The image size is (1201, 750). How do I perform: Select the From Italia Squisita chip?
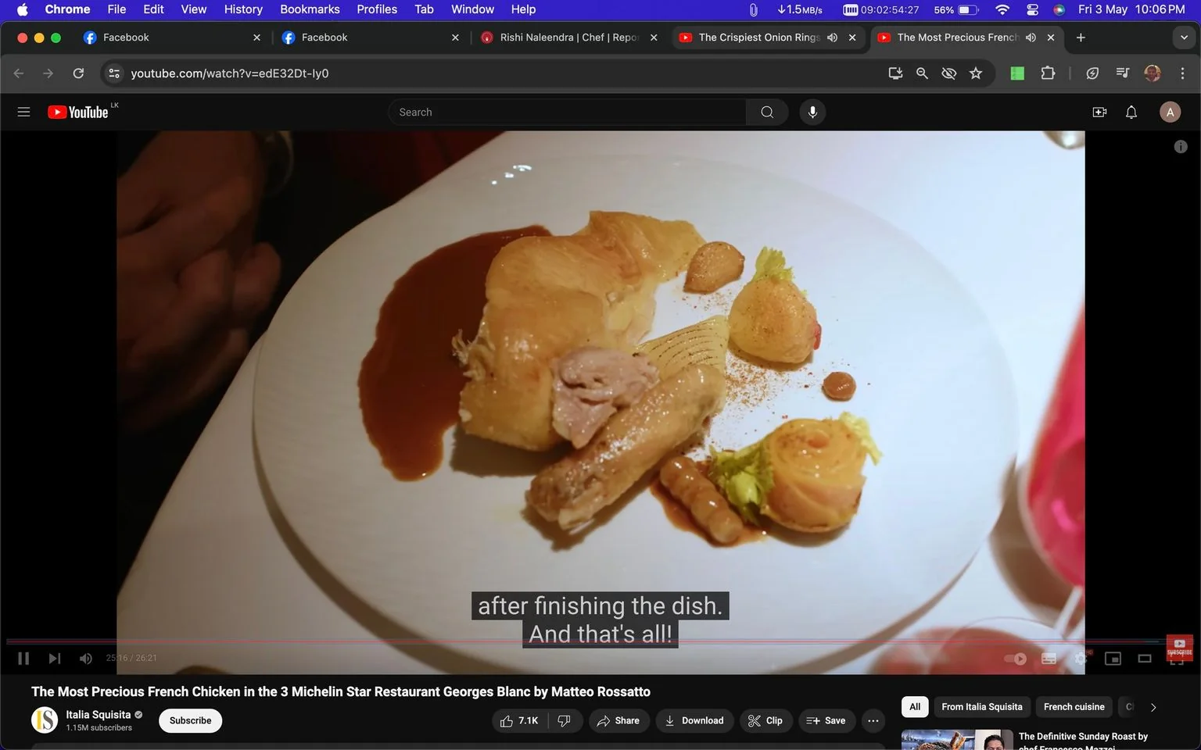coord(981,706)
